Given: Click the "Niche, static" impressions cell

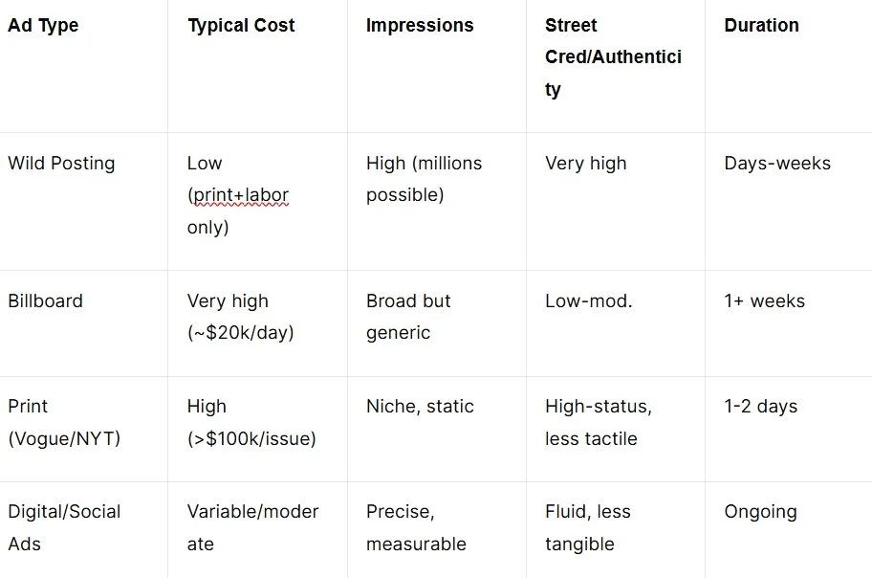Looking at the screenshot, I should point(420,406).
